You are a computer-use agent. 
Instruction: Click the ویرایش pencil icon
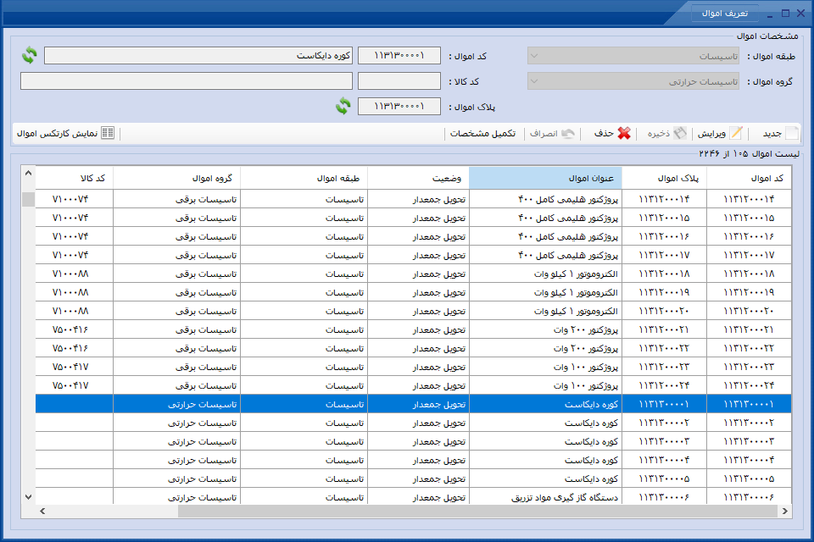[736, 133]
